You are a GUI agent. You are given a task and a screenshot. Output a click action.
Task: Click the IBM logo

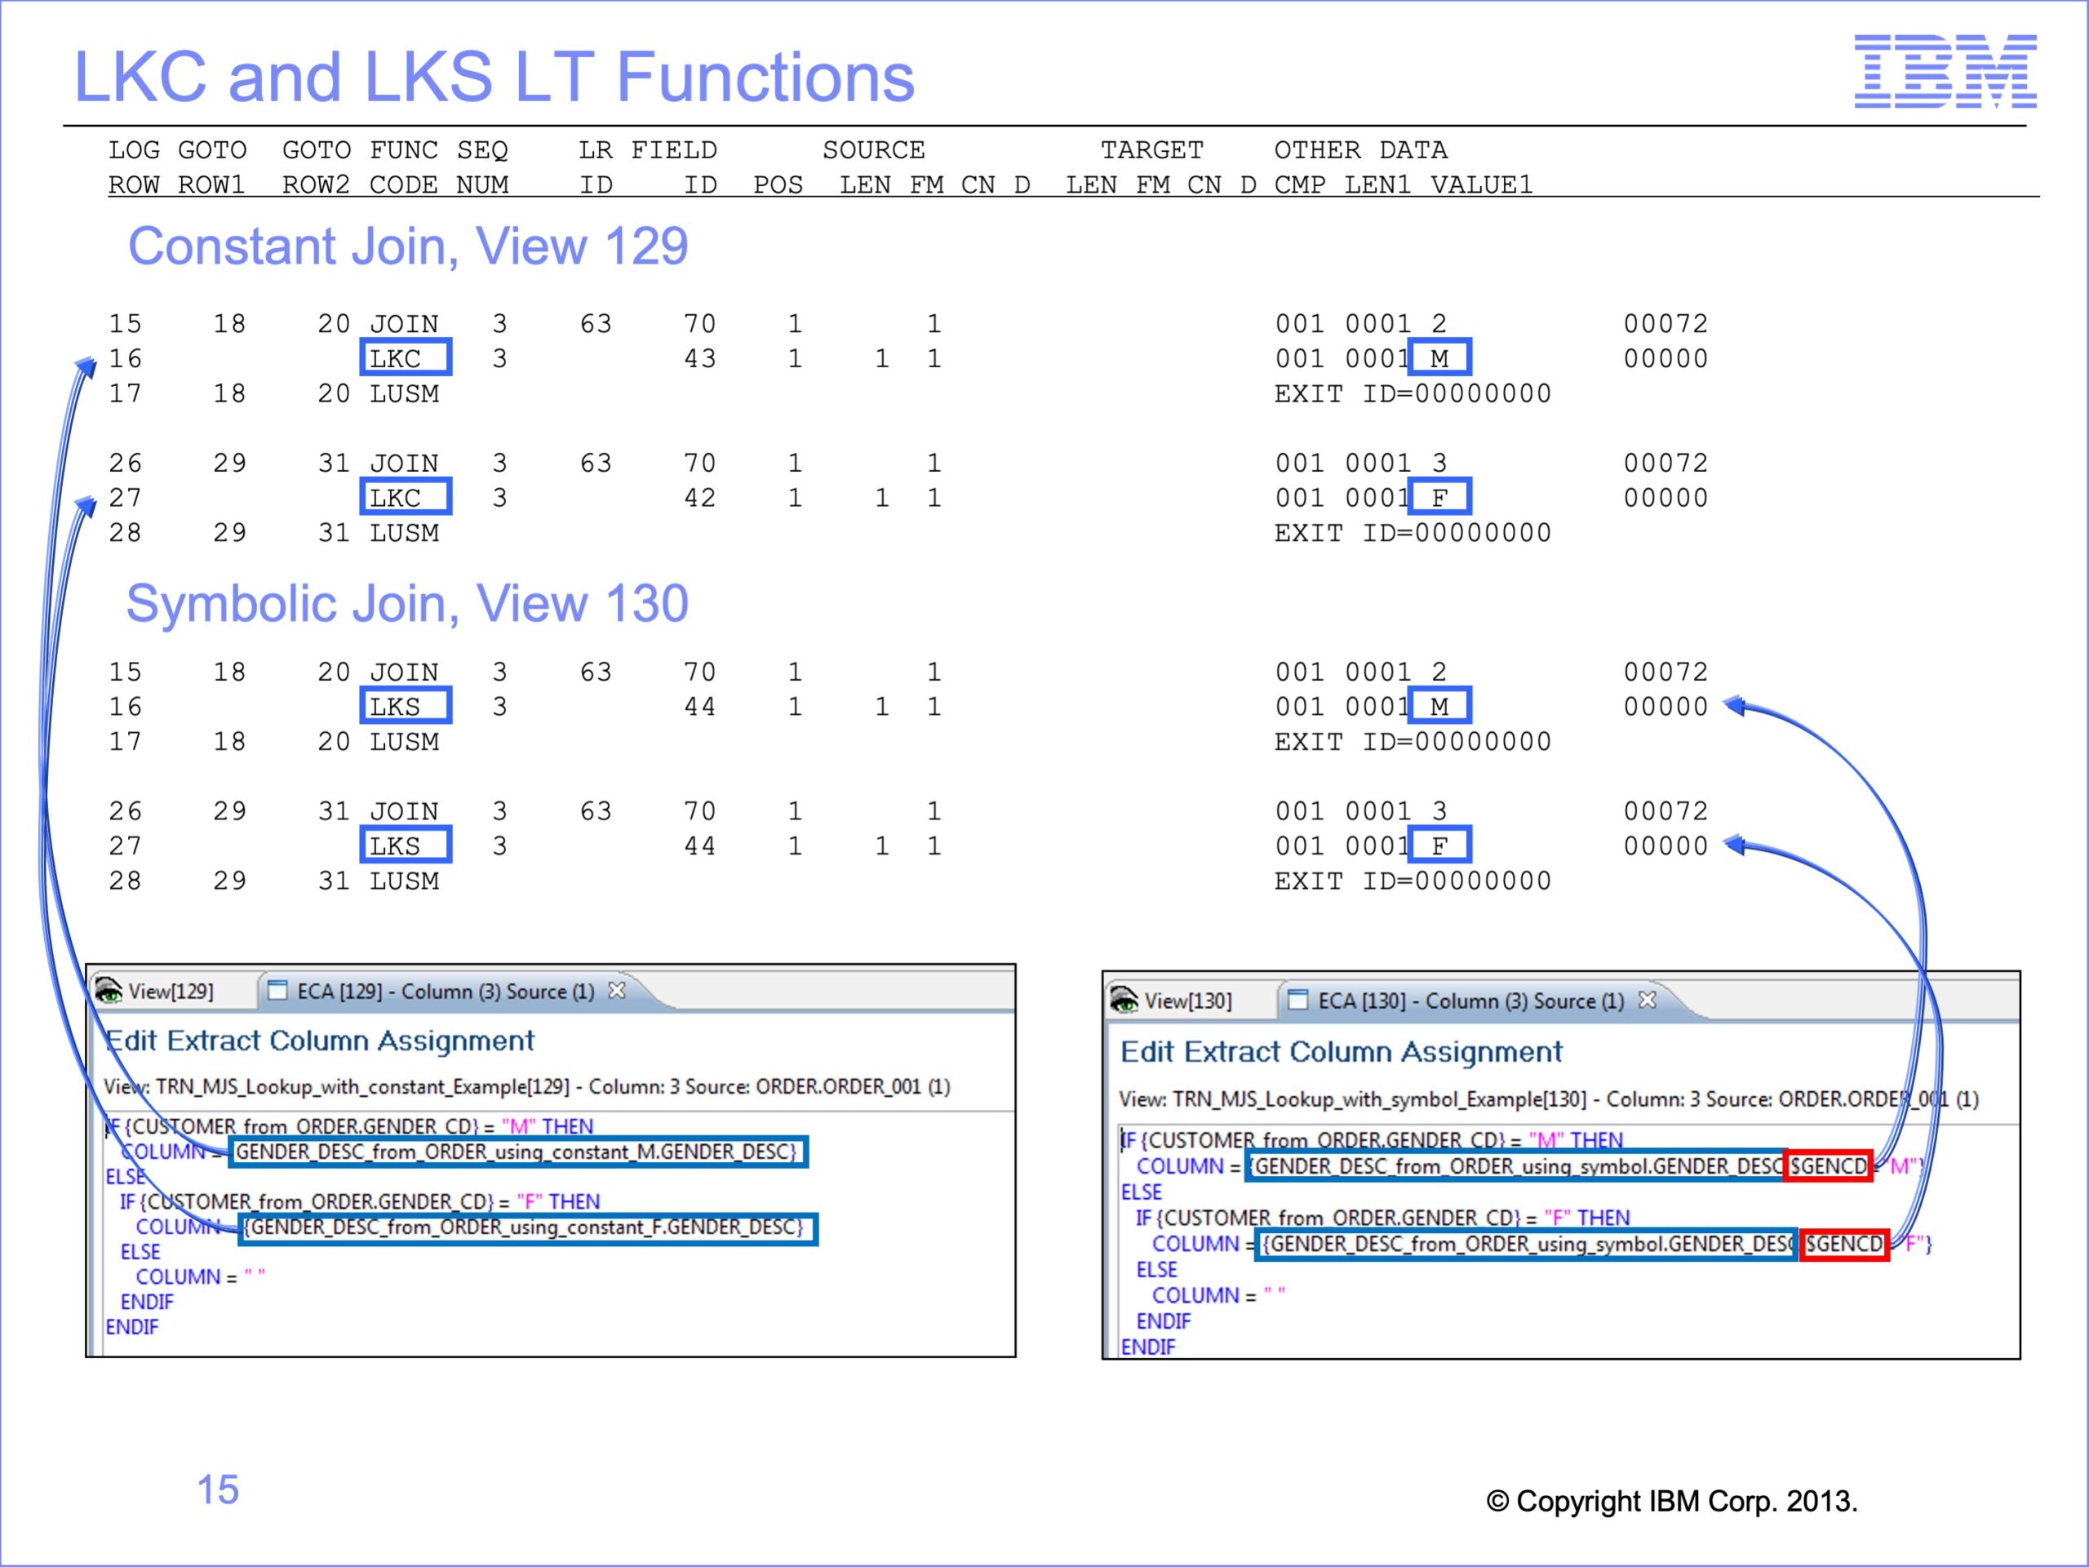pyautogui.click(x=1945, y=71)
